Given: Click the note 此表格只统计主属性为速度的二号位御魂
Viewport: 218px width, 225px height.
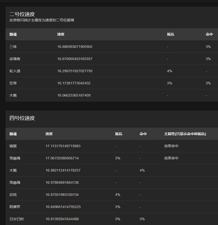Looking at the screenshot, I should [42, 20].
